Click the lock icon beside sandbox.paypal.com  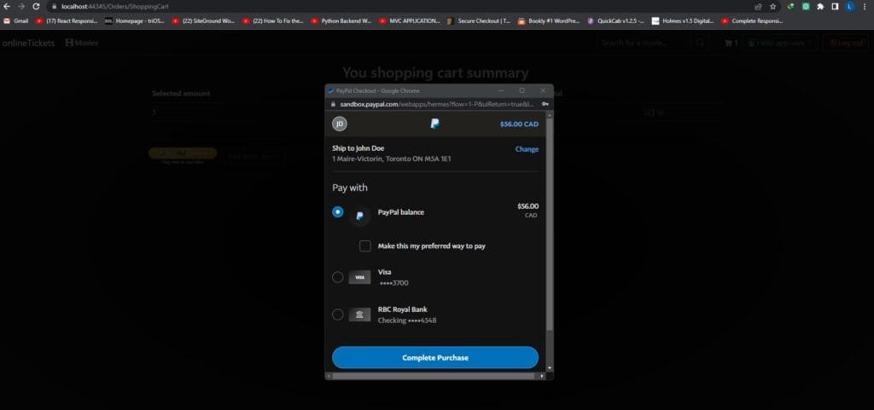click(333, 104)
